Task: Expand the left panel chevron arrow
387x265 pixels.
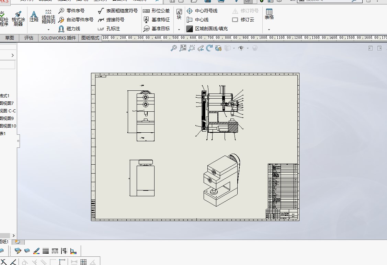Action: click(13, 55)
